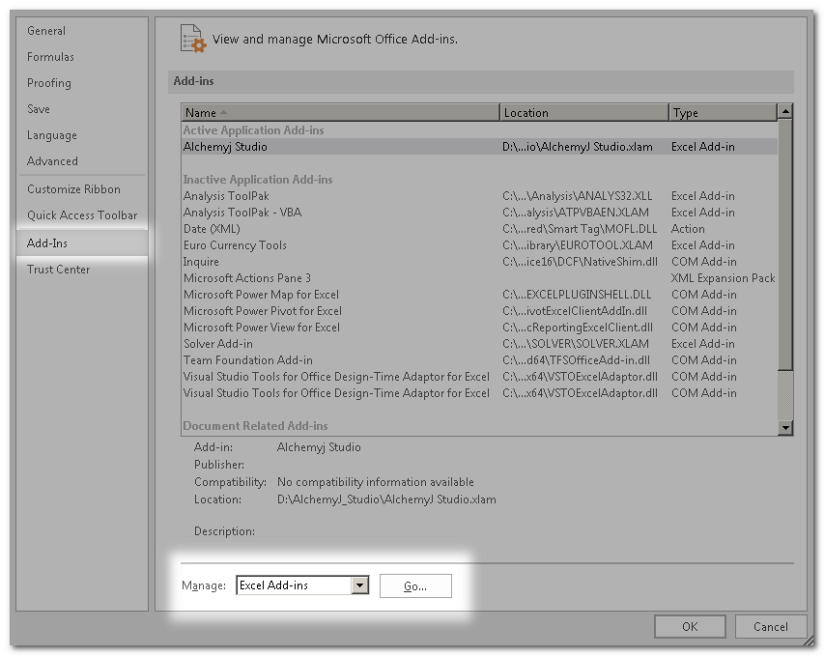Open Quick Access Toolbar settings
Image resolution: width=824 pixels, height=656 pixels.
tap(82, 215)
